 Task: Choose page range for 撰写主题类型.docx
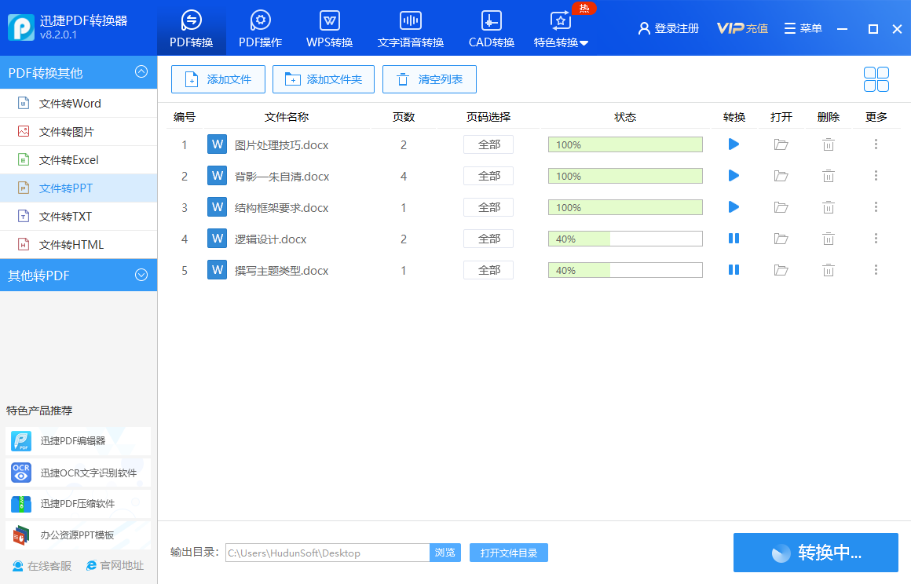coord(488,270)
